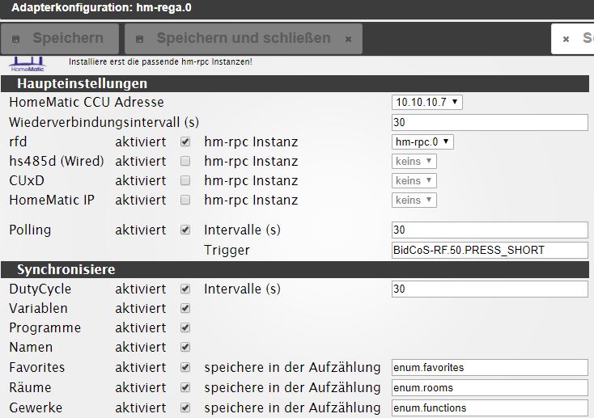Open the HomeMatic CCU Adresse dropdown

[427, 102]
